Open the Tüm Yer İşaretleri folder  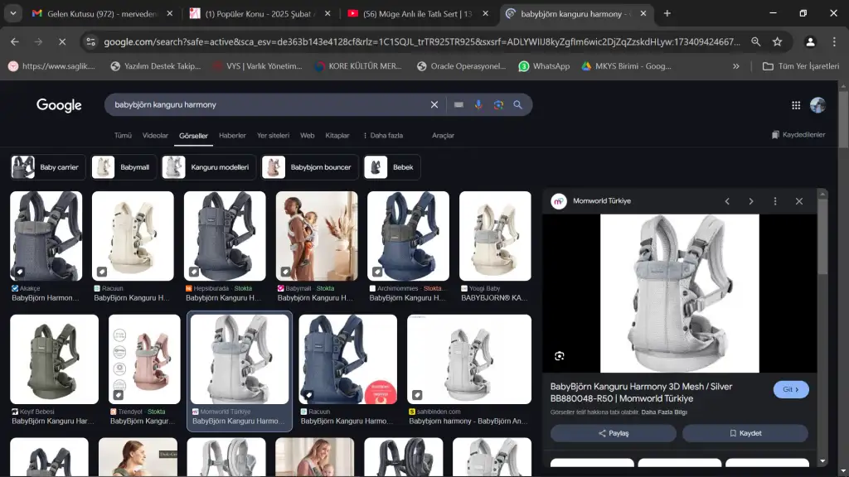[801, 66]
